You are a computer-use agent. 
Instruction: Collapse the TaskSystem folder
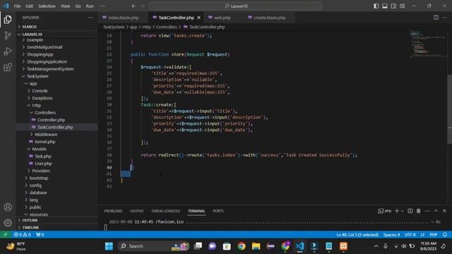[37, 76]
